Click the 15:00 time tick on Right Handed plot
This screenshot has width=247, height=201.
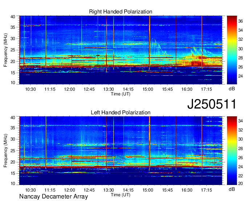pos(148,89)
